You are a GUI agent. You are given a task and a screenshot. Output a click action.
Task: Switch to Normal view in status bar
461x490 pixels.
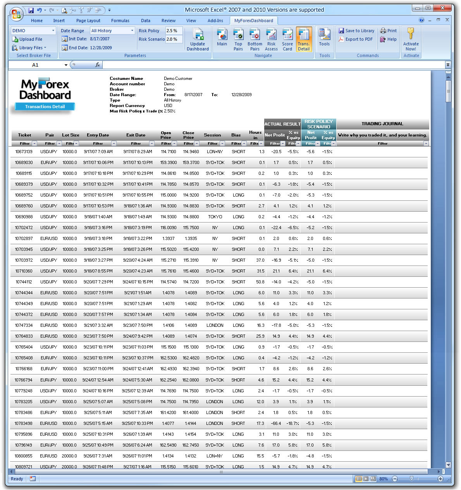click(359, 479)
